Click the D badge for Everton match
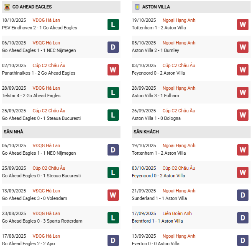251x249 pixels. tap(243, 240)
